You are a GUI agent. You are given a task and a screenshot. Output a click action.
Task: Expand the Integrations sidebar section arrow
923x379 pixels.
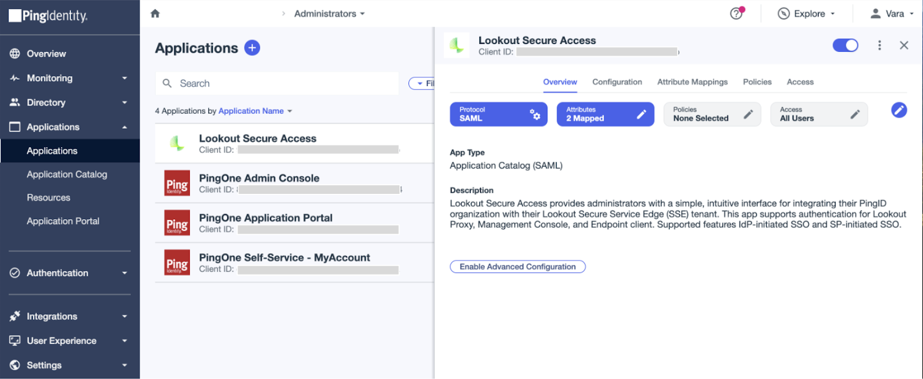coord(125,316)
